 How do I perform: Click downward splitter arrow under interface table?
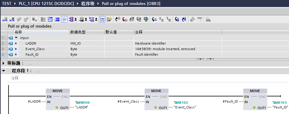[x=210, y=59]
